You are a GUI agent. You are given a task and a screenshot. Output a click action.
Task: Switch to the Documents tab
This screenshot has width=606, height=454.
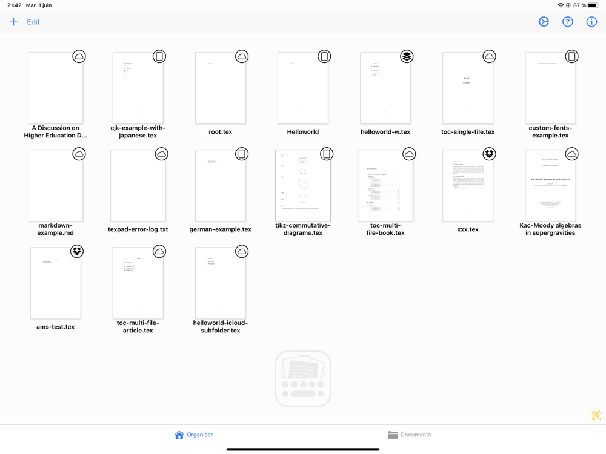coord(409,435)
